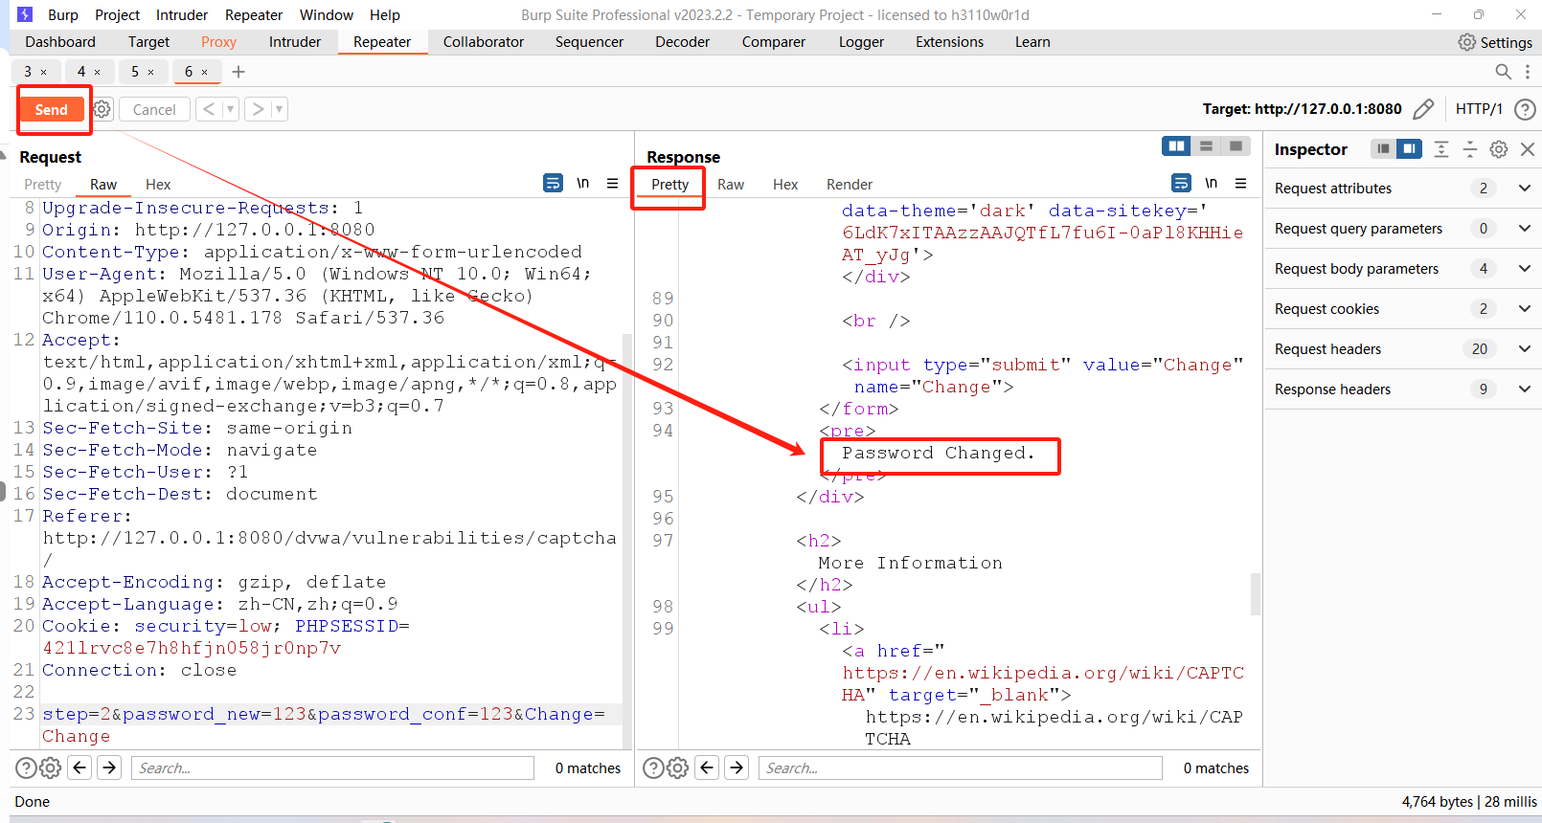Screen dimensions: 1542x823
Task: Edit the target with the pencil icon
Action: (1423, 109)
